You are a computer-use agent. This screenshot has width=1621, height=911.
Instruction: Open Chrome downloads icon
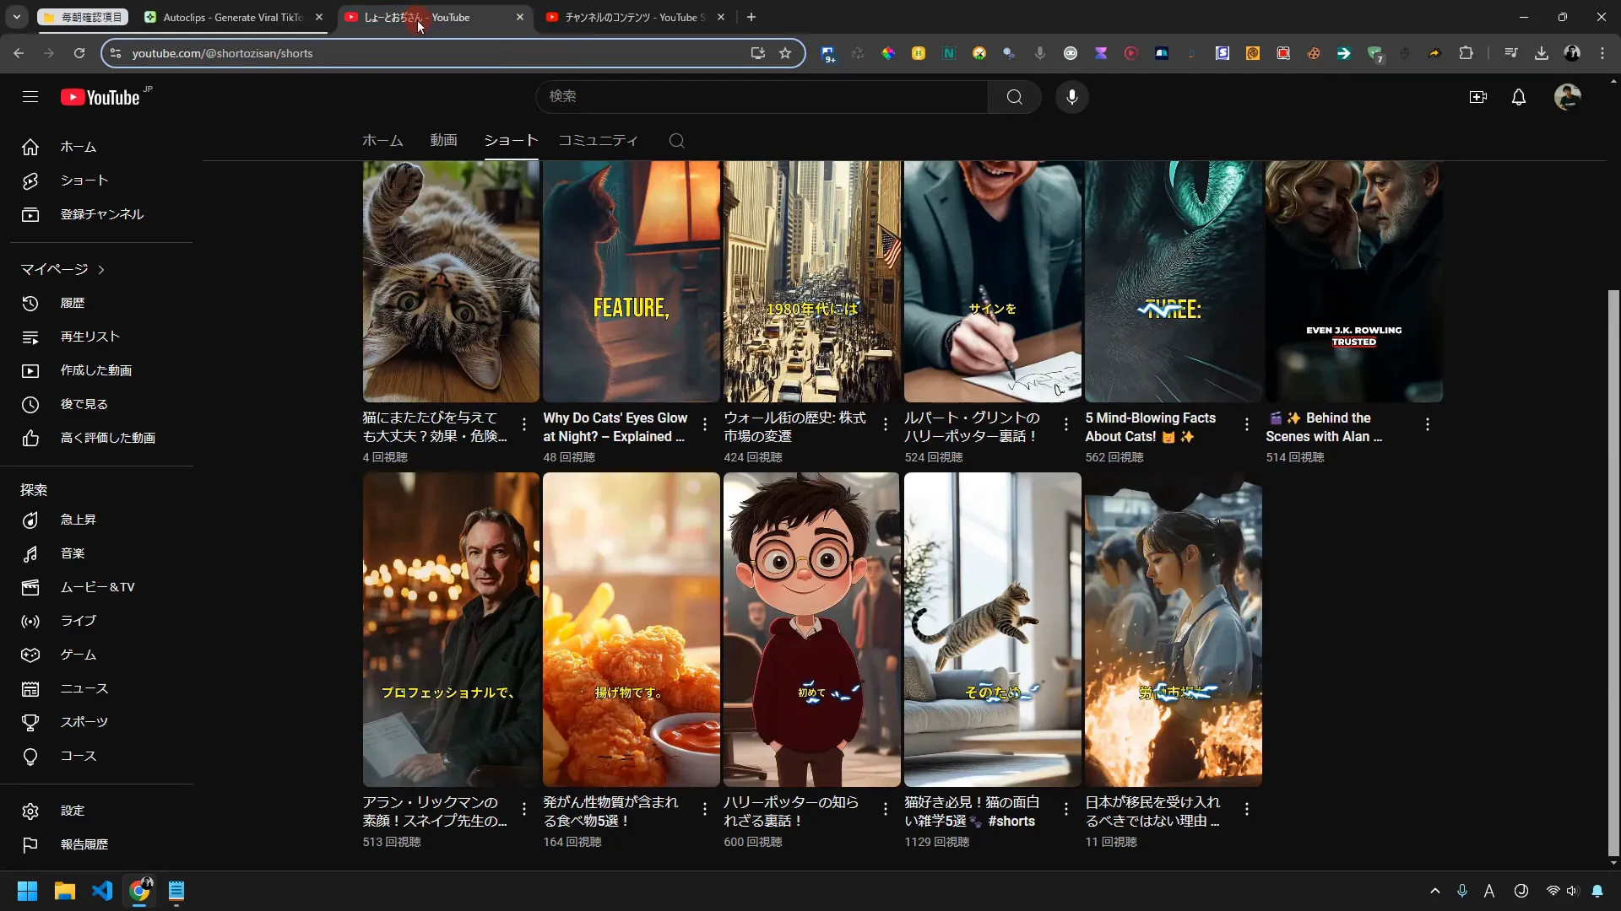1541,53
